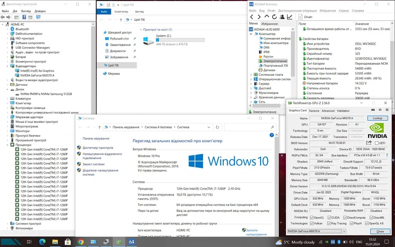Click the Lookup button in GPU-Z
This screenshot has height=247, width=395.
[x=377, y=118]
